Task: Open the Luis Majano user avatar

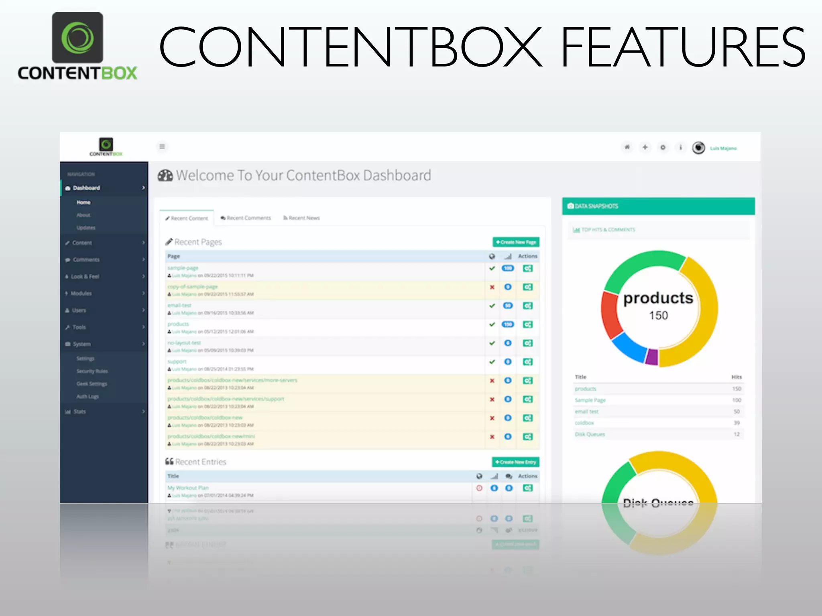Action: pos(698,148)
